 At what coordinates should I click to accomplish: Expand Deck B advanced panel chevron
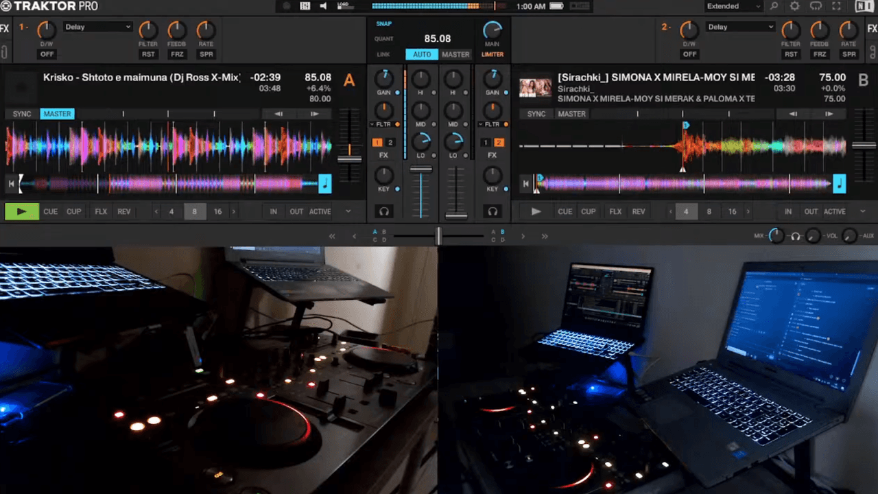click(x=862, y=211)
